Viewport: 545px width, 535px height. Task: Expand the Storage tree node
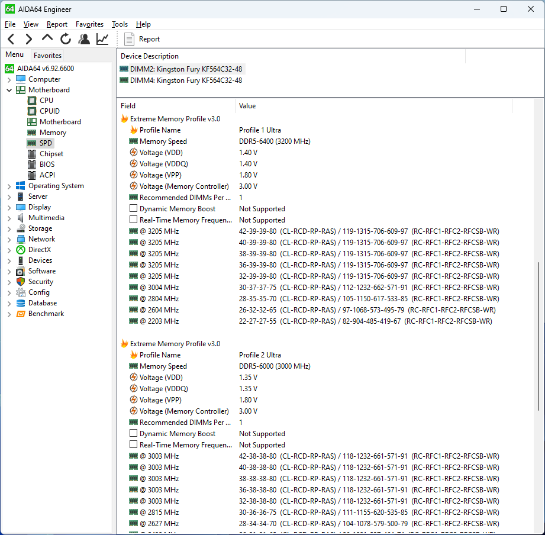point(9,229)
